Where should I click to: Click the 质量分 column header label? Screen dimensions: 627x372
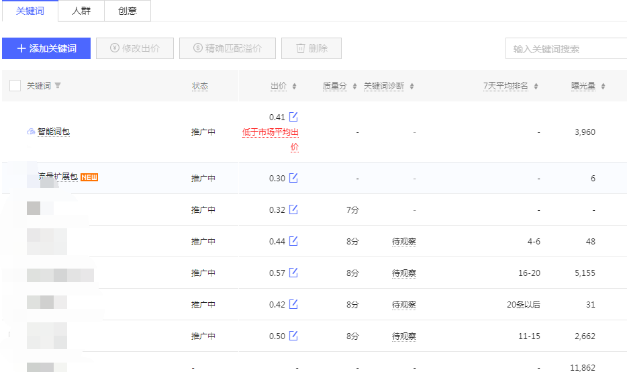(x=335, y=86)
